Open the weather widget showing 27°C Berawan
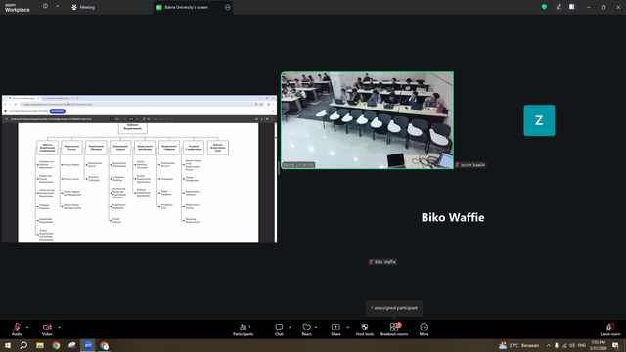Viewport: 626px width, 352px height. (519, 345)
